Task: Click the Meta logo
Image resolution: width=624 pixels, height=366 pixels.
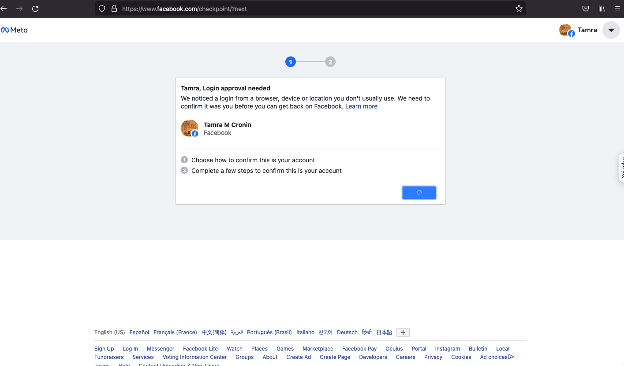Action: [14, 30]
